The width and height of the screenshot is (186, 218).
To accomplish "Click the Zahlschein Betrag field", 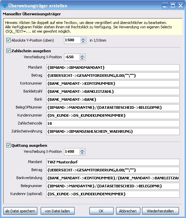I will coord(113,76).
